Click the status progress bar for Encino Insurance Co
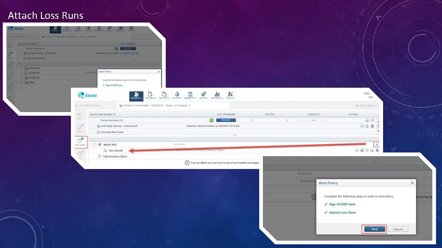The width and height of the screenshot is (442, 248). [269, 120]
